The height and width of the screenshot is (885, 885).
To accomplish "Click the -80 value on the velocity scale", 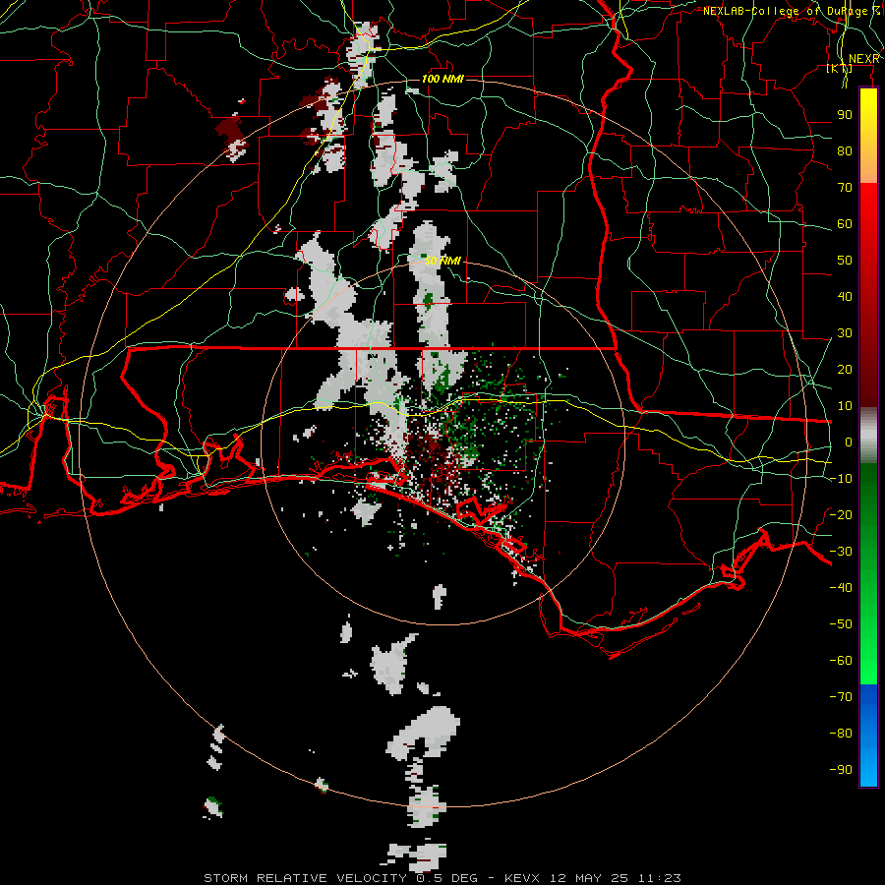I will (x=841, y=734).
